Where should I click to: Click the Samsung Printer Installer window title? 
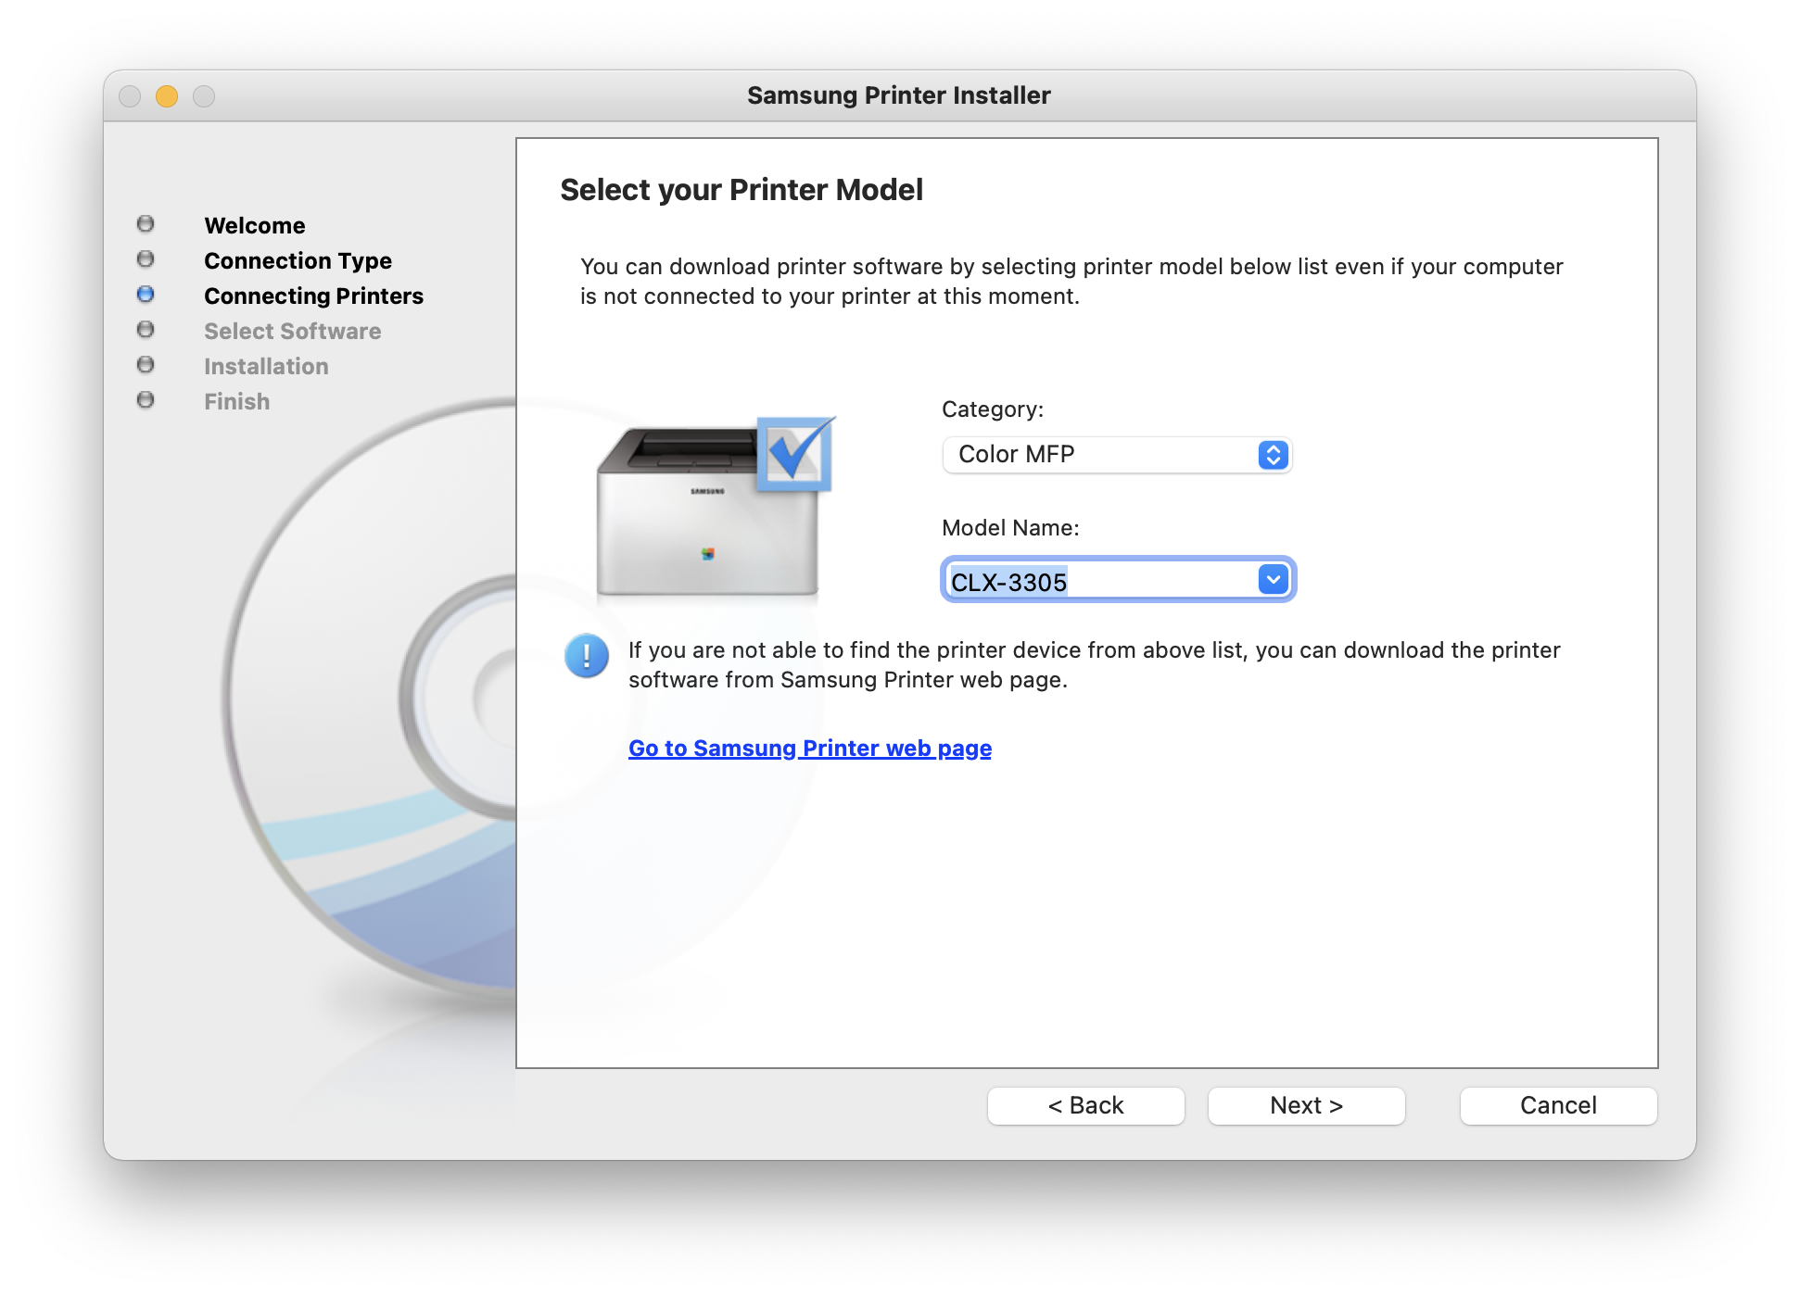tap(899, 95)
